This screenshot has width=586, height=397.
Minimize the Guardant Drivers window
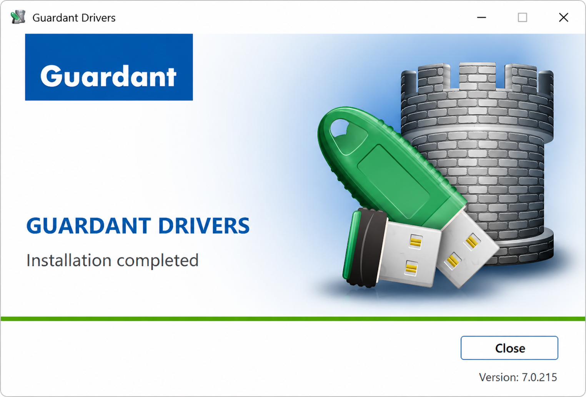pyautogui.click(x=481, y=17)
